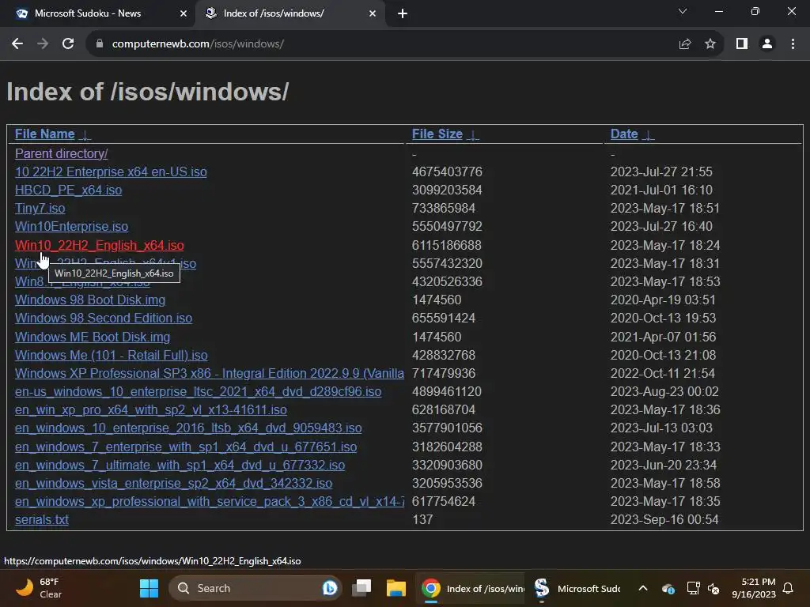Download Win10_22H2_English_x64.iso
Screen dimensions: 810x607
point(100,245)
